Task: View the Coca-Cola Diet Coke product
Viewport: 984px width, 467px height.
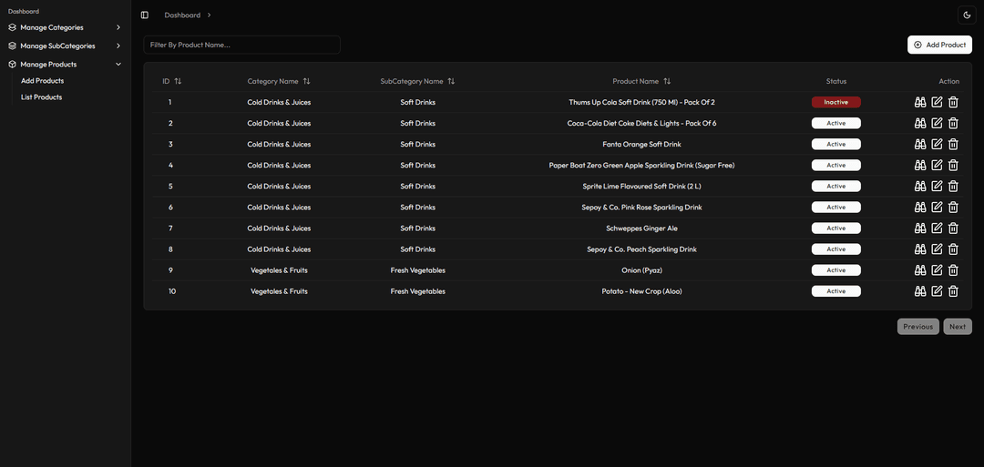Action: coord(920,123)
